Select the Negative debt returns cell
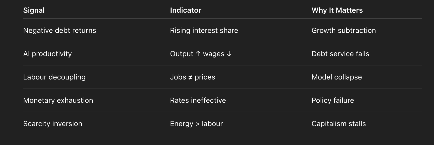This screenshot has width=434, height=145. pos(59,31)
